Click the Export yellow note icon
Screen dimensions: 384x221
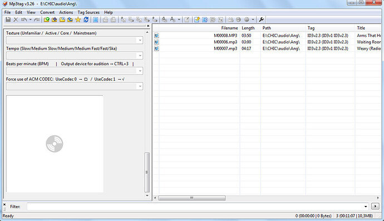coord(197,19)
